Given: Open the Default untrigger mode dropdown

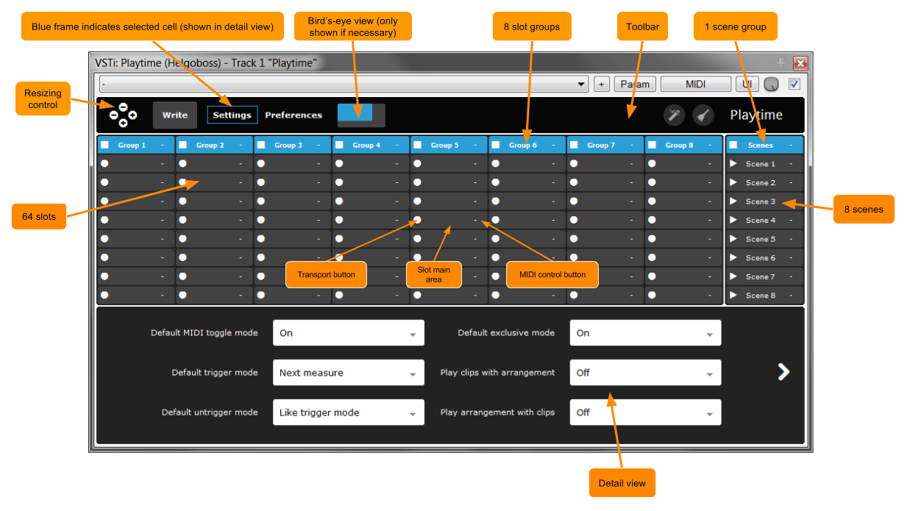Looking at the screenshot, I should [349, 412].
